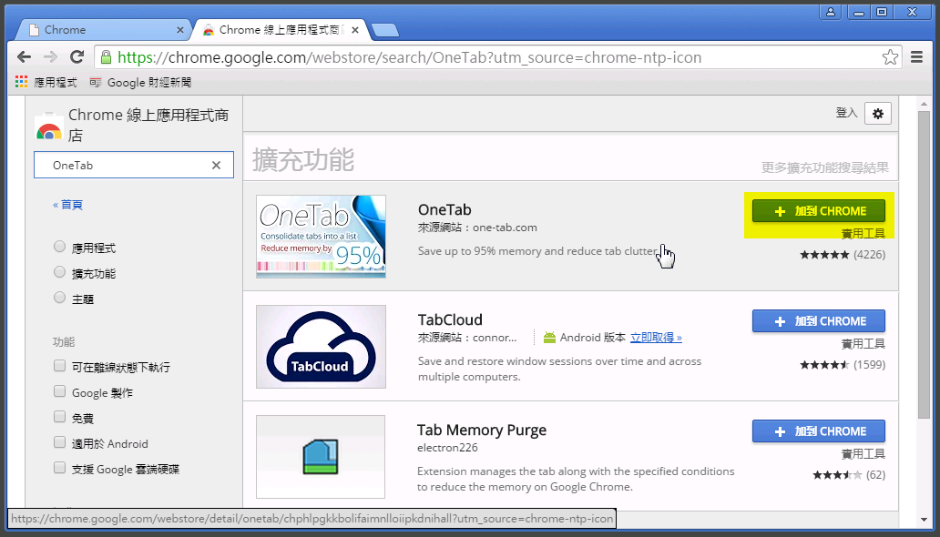The image size is (940, 537).
Task: Click the Tab Memory Purge title
Action: click(x=482, y=431)
